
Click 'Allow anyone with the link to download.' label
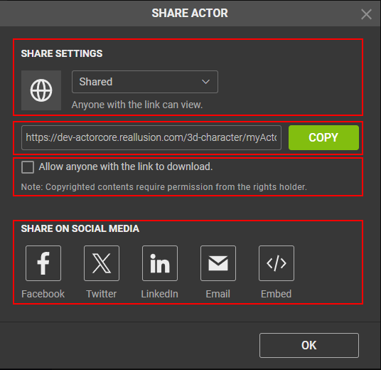(126, 167)
